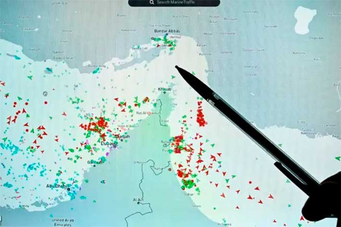Viewport: 341px width, 227px height.
Task: Select the red vessel cluster east of Khasab
Action: click(x=200, y=115)
